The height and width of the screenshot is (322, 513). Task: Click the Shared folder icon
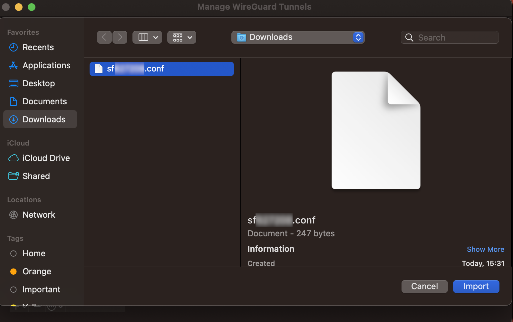point(14,176)
